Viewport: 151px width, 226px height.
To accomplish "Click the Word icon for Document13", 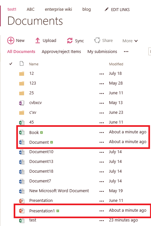I will [22, 162].
